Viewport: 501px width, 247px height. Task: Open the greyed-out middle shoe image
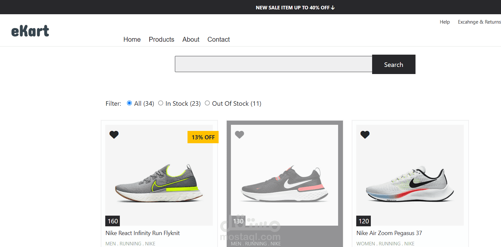point(284,175)
